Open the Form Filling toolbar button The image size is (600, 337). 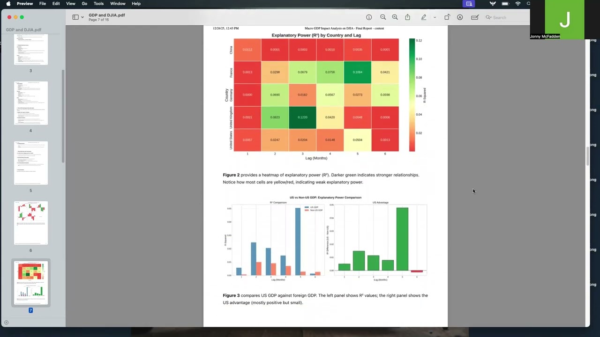click(x=475, y=17)
